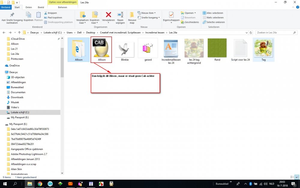
Task: Open the Snelle toegang dropdown in ribbon
Action: point(148,17)
